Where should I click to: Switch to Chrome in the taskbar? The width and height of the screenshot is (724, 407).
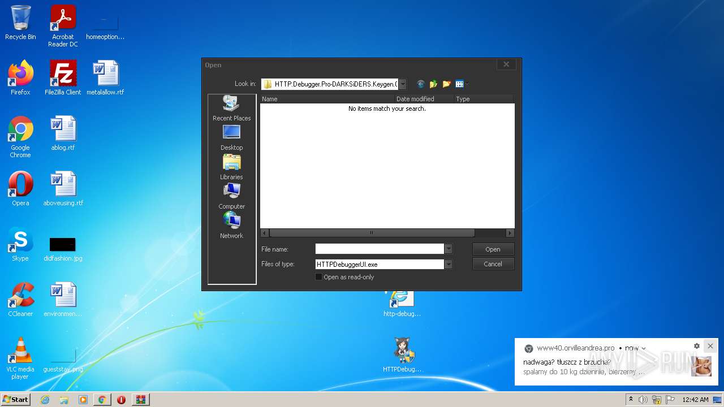pos(102,400)
